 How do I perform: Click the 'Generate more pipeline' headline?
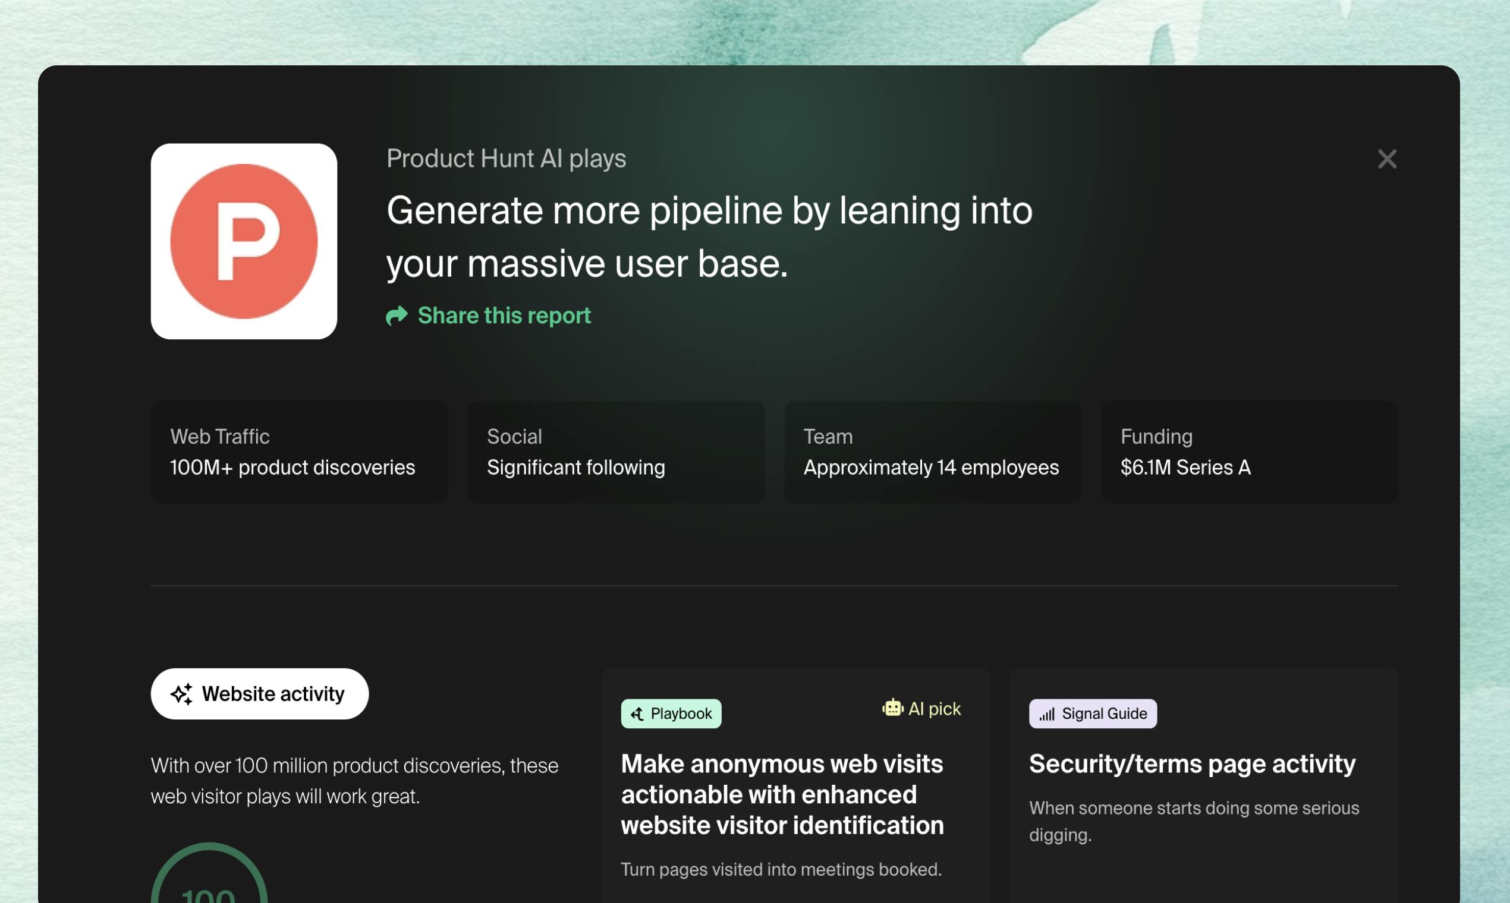click(709, 236)
